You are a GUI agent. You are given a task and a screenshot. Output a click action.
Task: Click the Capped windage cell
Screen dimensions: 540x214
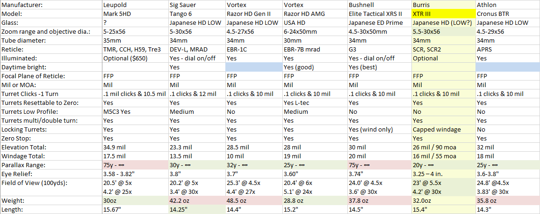coord(444,130)
